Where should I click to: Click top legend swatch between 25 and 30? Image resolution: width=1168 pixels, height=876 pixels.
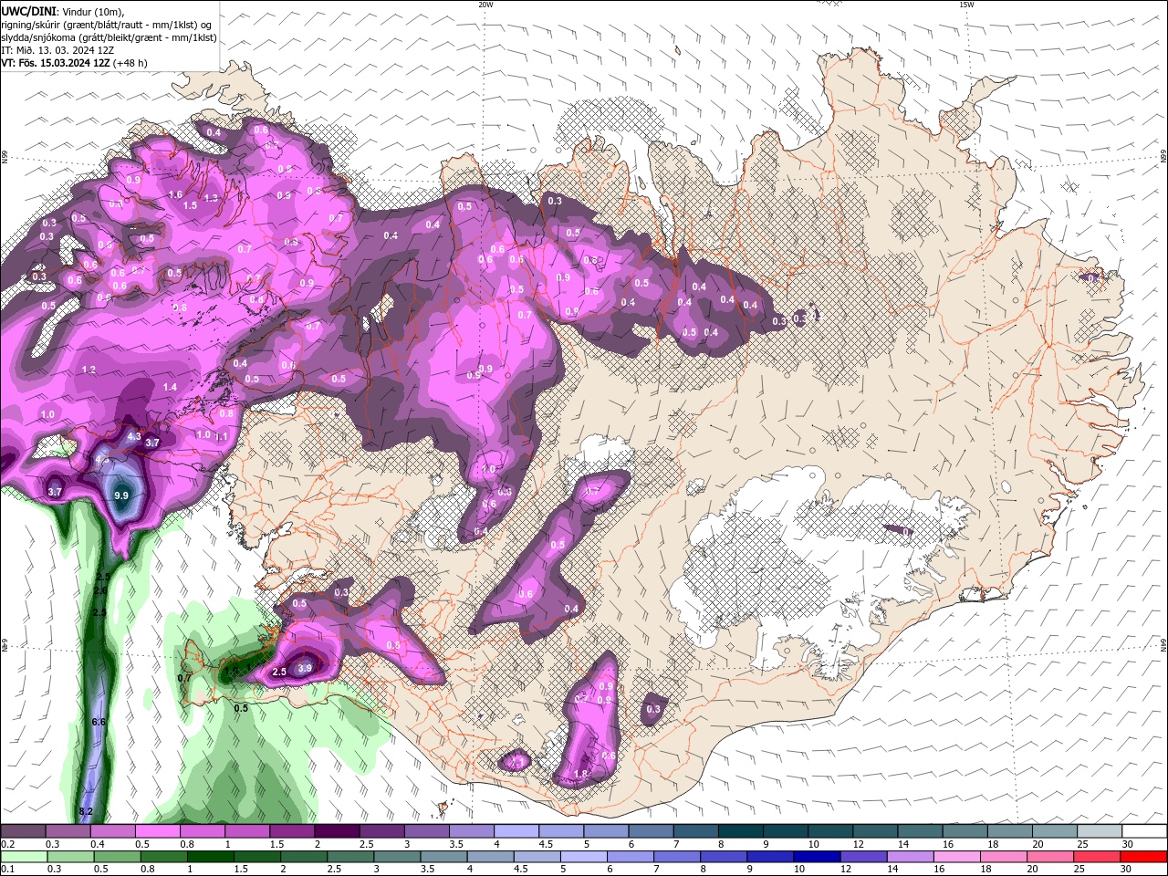[1100, 831]
